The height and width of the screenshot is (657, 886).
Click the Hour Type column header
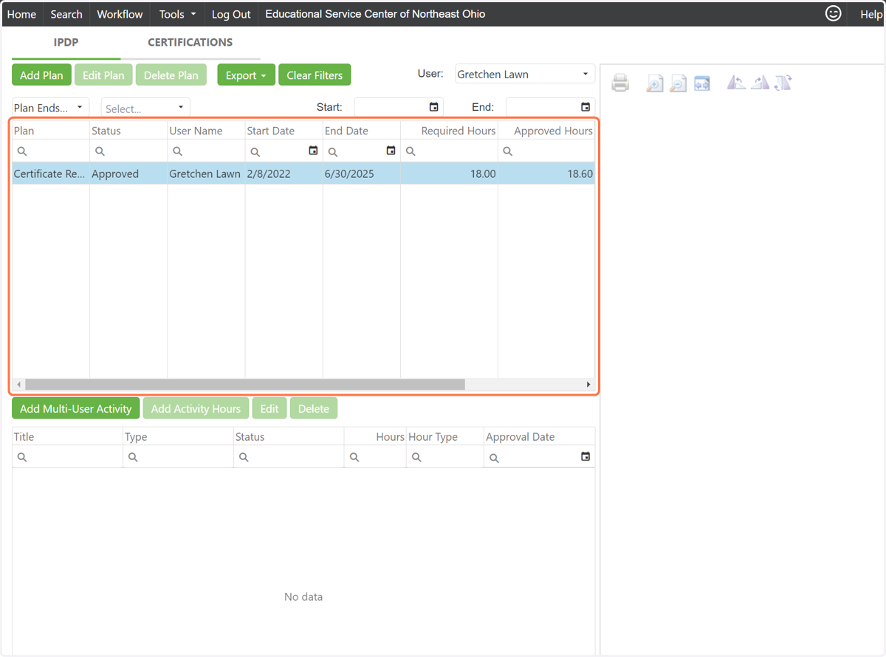tap(444, 437)
